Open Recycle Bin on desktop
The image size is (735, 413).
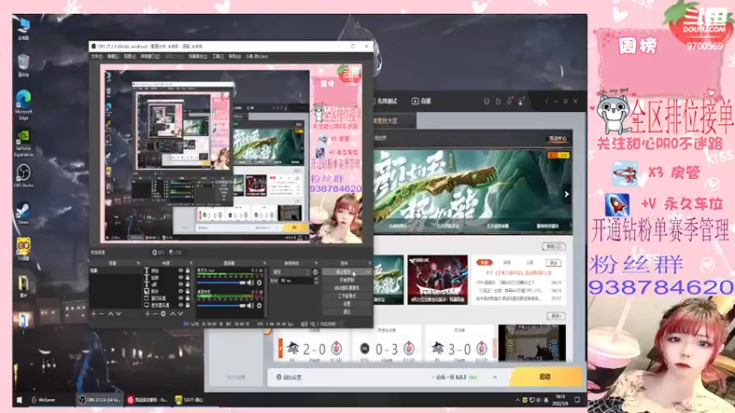pyautogui.click(x=24, y=65)
